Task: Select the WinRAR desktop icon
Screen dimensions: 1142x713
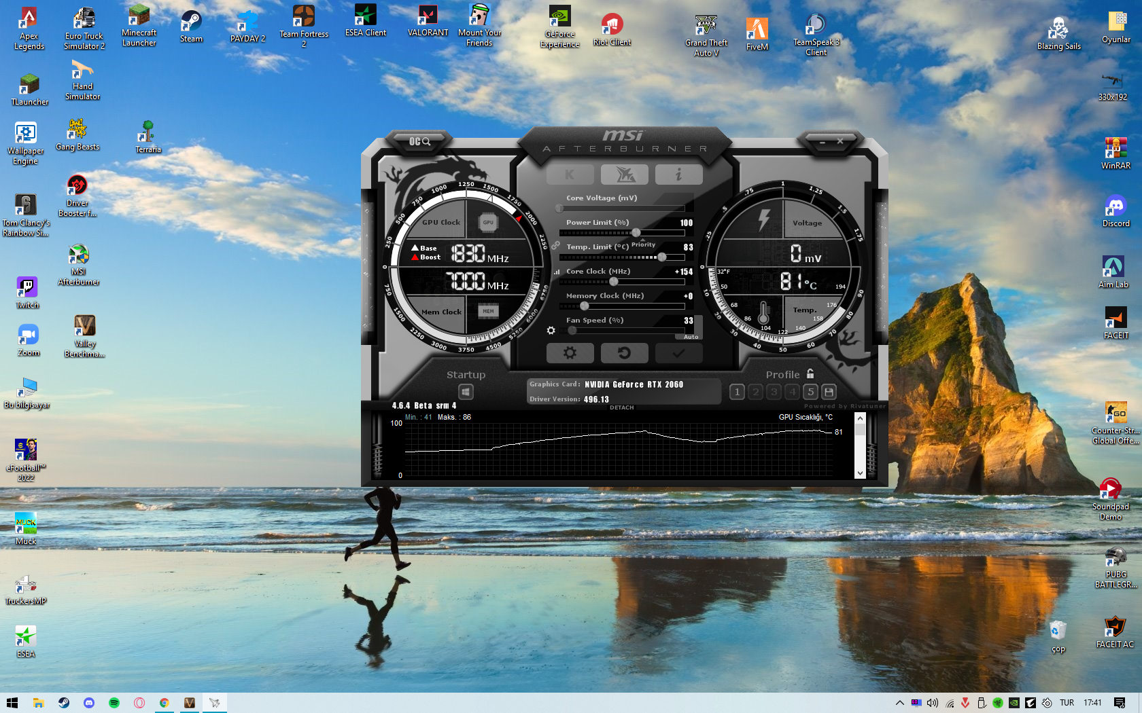Action: pyautogui.click(x=1115, y=153)
